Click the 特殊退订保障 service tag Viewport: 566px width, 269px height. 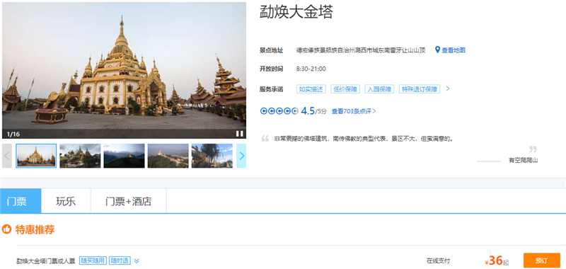click(x=420, y=88)
